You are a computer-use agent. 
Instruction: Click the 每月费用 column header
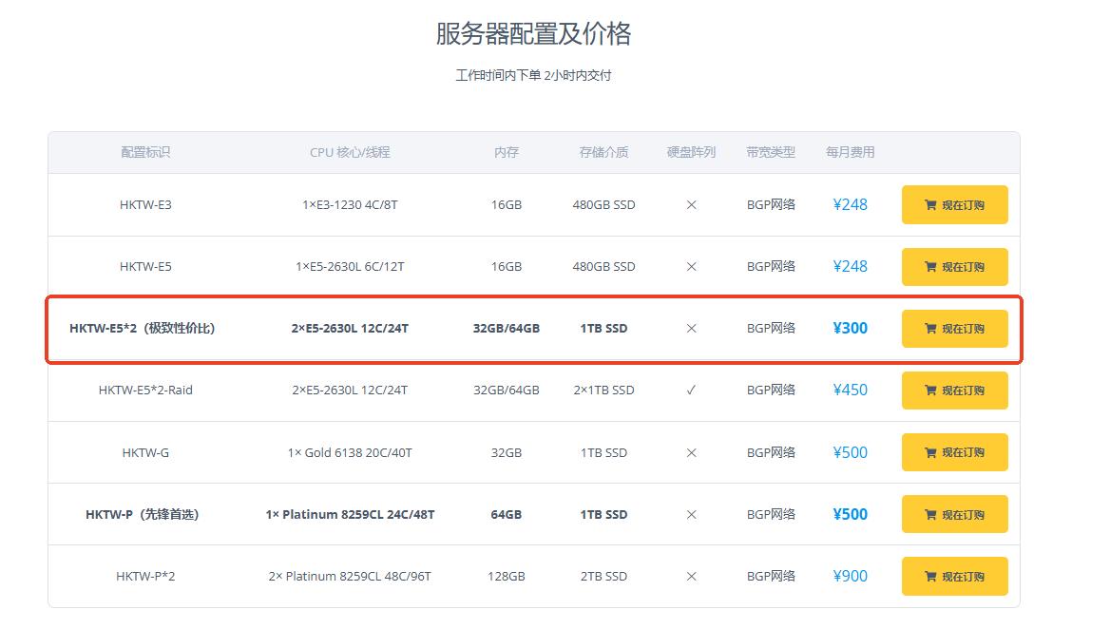pos(850,152)
